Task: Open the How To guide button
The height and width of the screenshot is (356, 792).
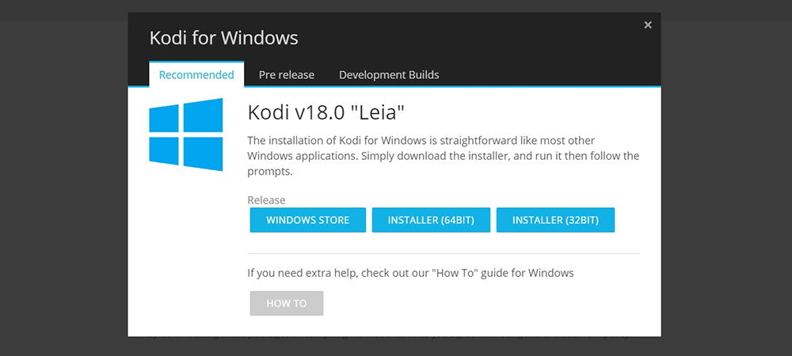Action: pyautogui.click(x=287, y=303)
